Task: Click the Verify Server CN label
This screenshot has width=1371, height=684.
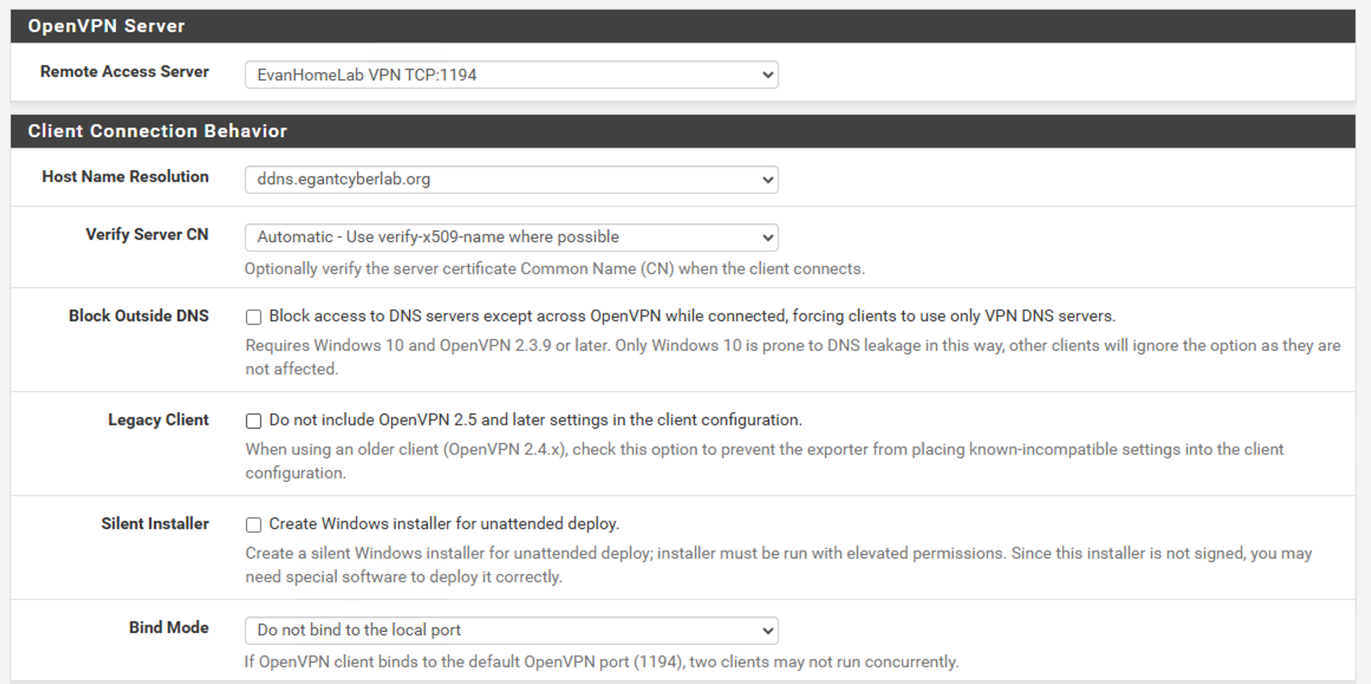Action: coord(147,234)
